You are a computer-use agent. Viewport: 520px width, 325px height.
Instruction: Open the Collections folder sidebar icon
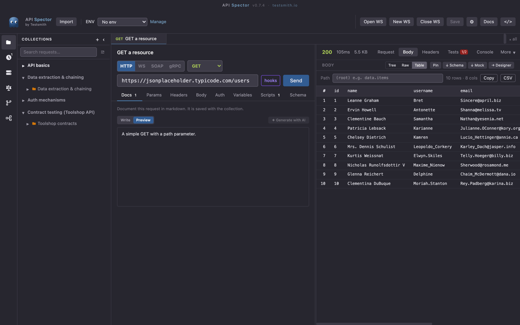tap(8, 42)
